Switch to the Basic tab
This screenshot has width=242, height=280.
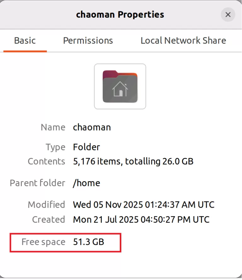[25, 41]
